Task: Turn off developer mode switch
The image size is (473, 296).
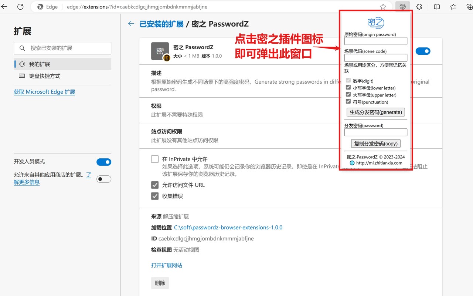Action: click(104, 162)
